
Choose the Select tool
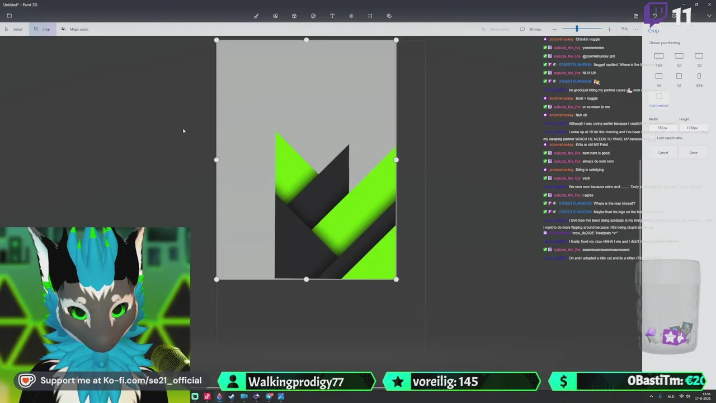click(x=14, y=29)
